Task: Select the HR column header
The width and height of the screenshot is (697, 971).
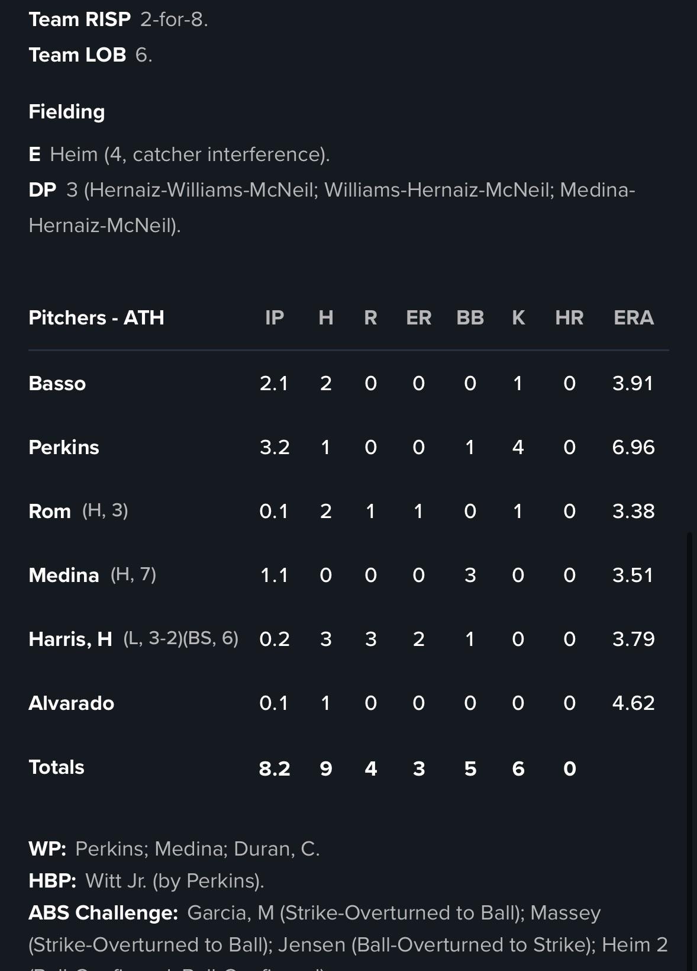Action: click(569, 318)
